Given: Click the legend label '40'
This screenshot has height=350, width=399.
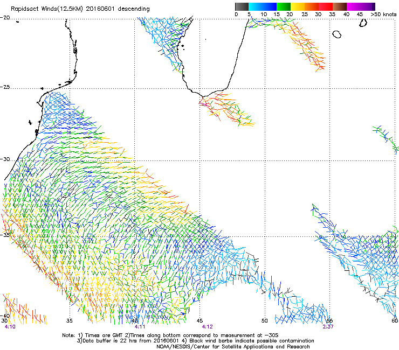Looking at the screenshot, I should (346, 15).
